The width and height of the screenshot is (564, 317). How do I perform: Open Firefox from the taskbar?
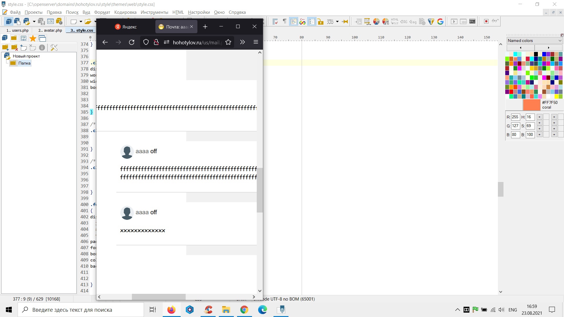[171, 310]
